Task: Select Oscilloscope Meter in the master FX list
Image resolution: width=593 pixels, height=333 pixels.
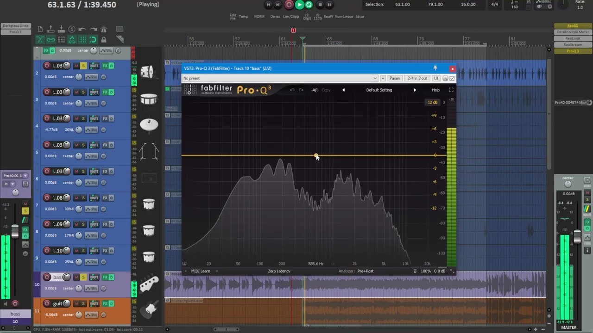Action: pos(573,32)
